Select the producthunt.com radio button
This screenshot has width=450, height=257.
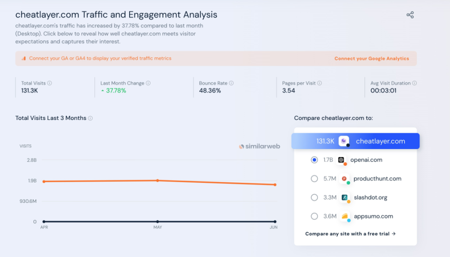tap(314, 179)
